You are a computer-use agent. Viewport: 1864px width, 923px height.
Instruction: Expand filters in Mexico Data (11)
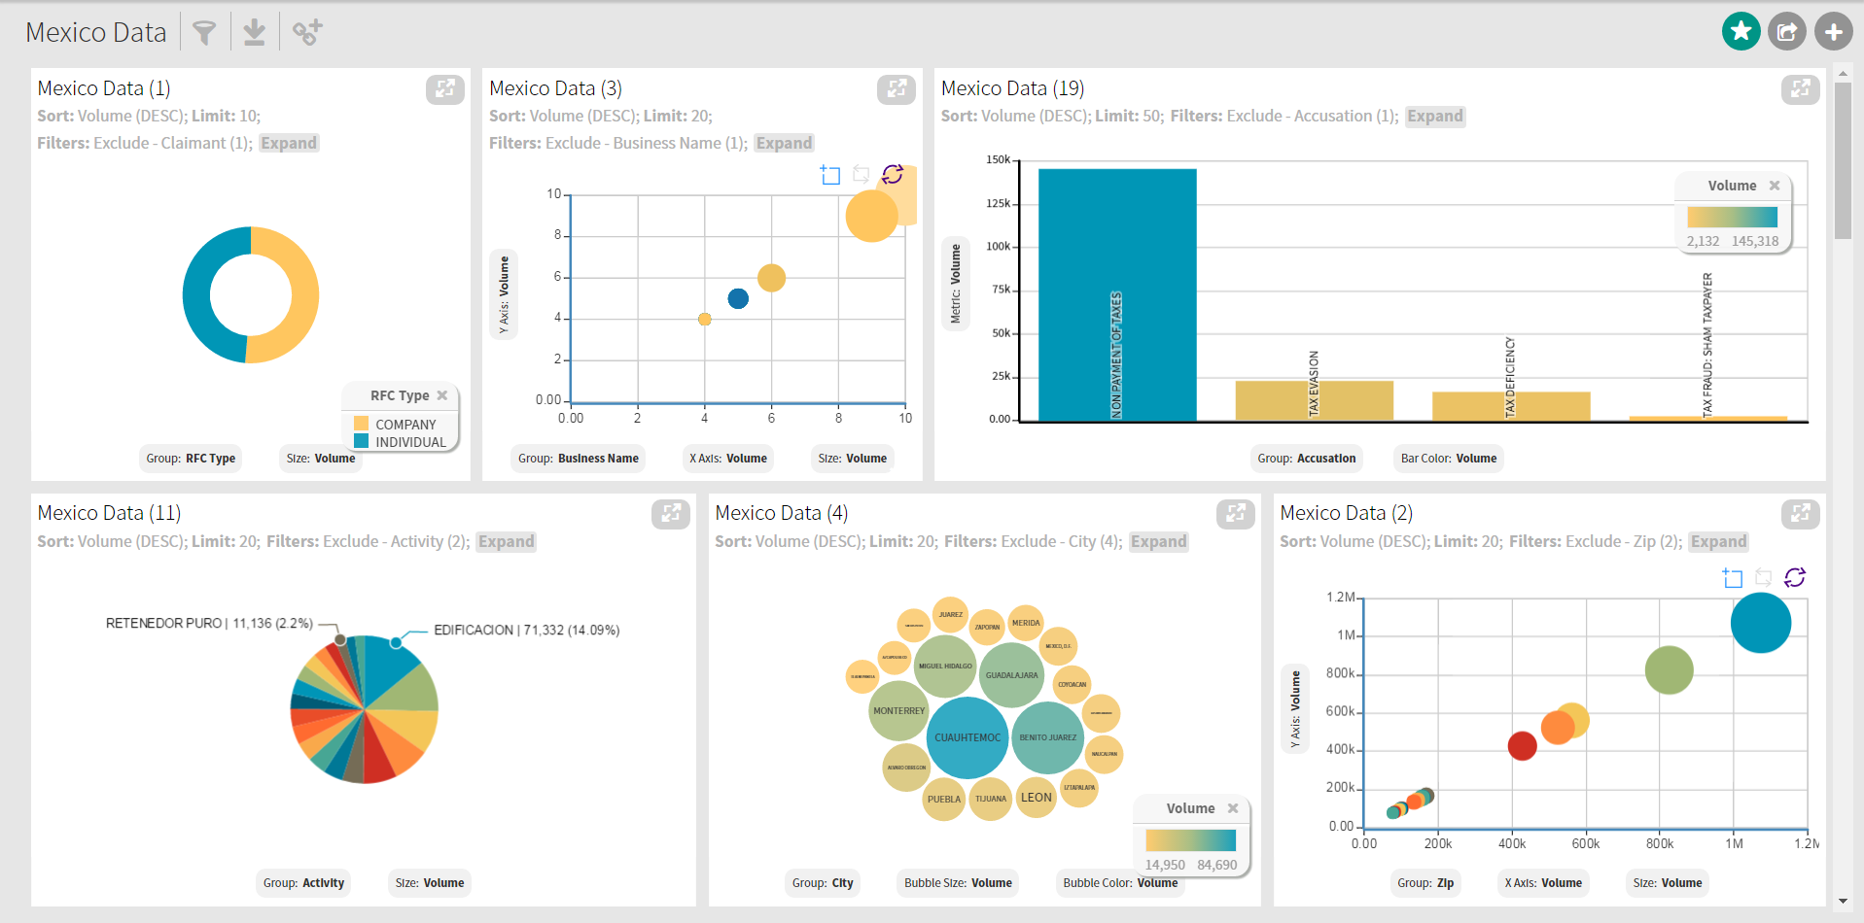507,541
